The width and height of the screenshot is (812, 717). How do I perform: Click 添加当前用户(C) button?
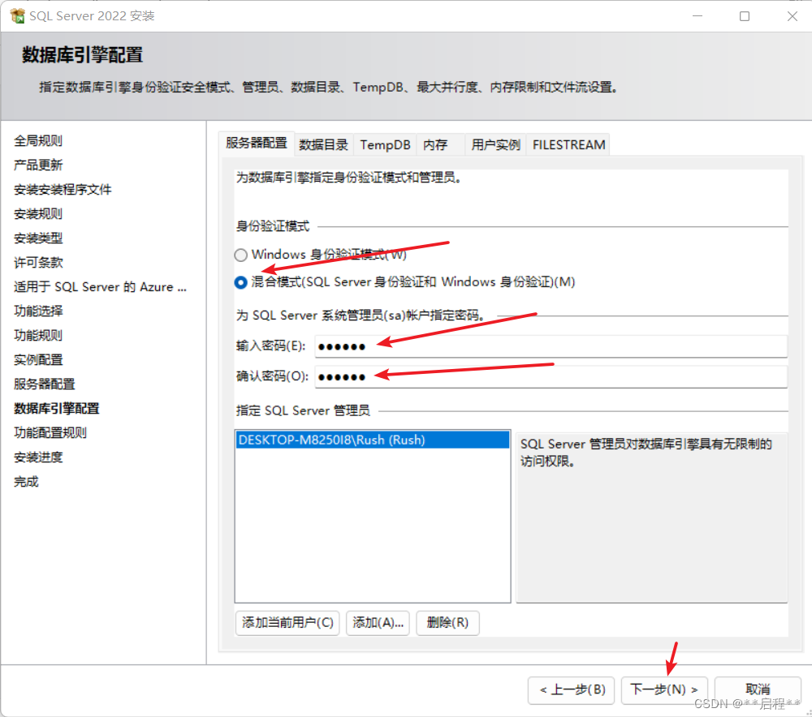coord(287,622)
